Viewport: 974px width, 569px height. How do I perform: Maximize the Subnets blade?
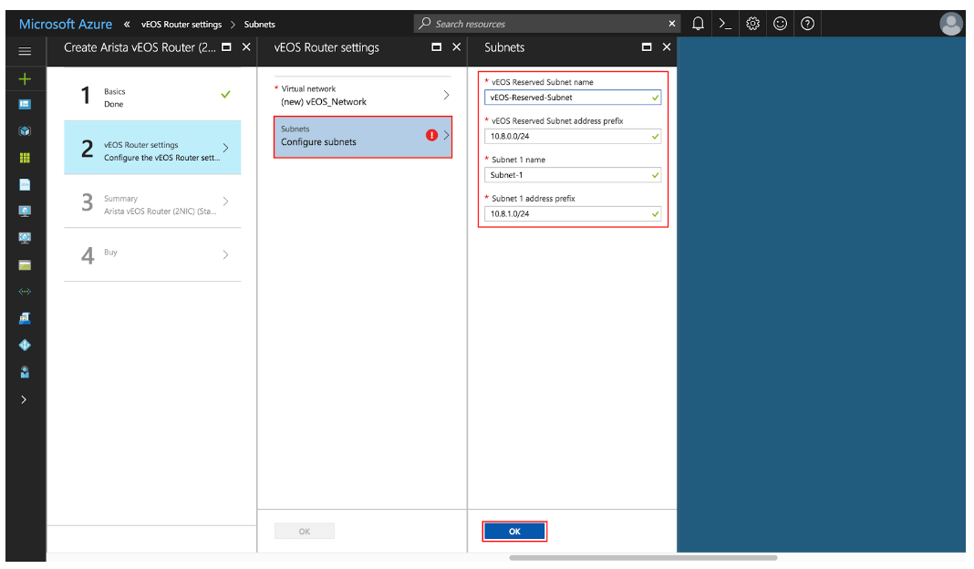pyautogui.click(x=647, y=47)
